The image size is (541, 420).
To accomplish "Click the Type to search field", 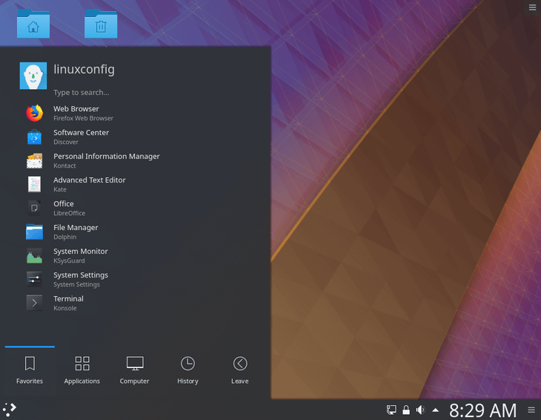I will click(82, 93).
